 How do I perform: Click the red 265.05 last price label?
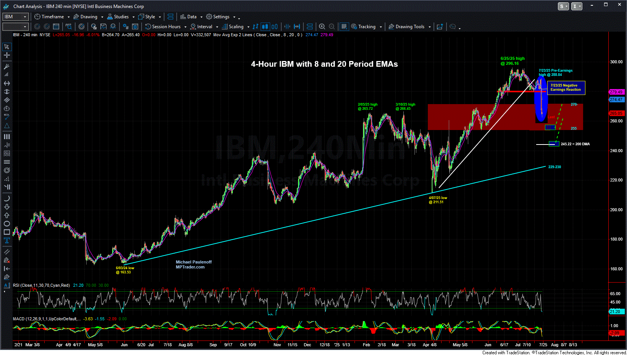point(616,113)
